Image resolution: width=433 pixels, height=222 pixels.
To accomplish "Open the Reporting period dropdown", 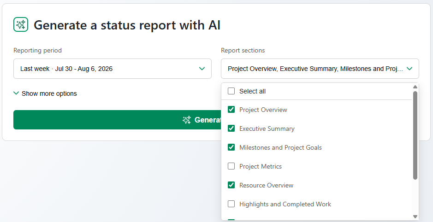I will [113, 68].
